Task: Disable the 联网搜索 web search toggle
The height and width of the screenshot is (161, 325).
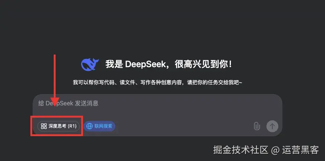Action: pos(99,126)
